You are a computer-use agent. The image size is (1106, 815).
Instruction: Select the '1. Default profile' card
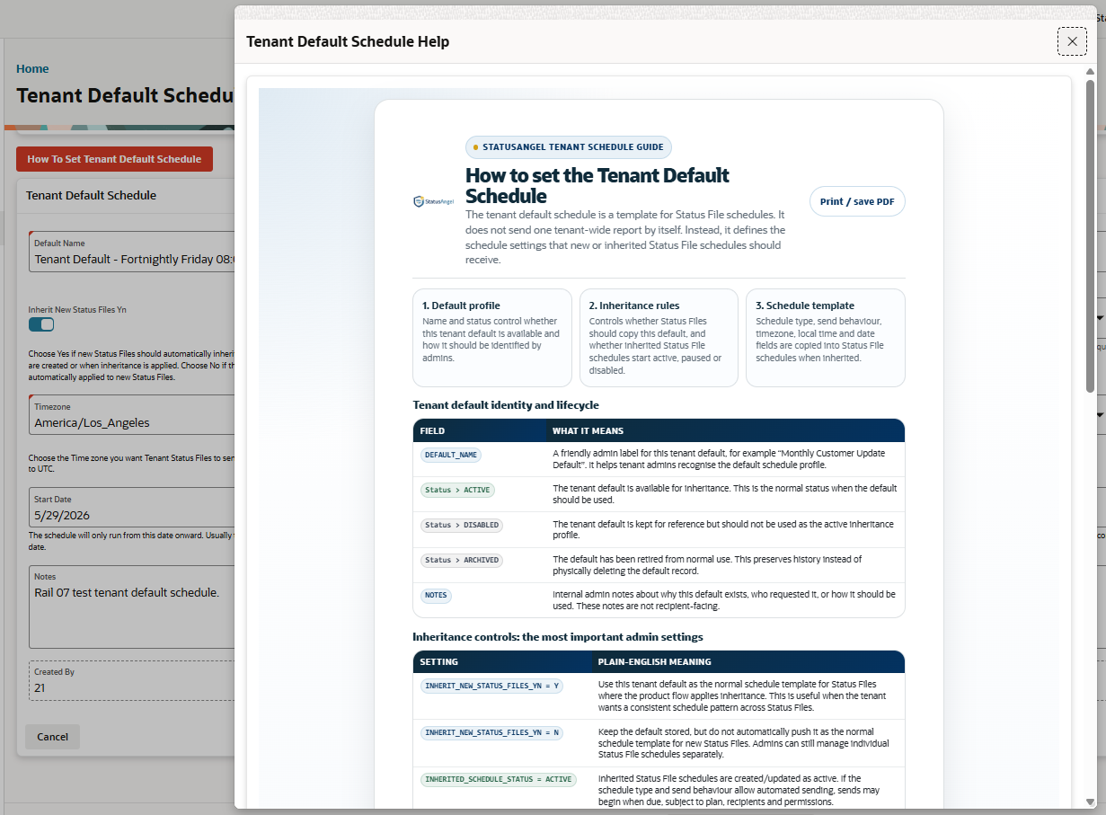[492, 338]
